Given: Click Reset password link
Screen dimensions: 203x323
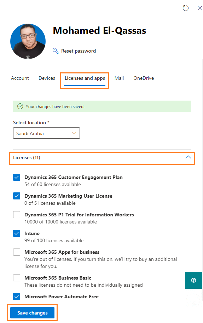Looking at the screenshot, I should [x=79, y=51].
